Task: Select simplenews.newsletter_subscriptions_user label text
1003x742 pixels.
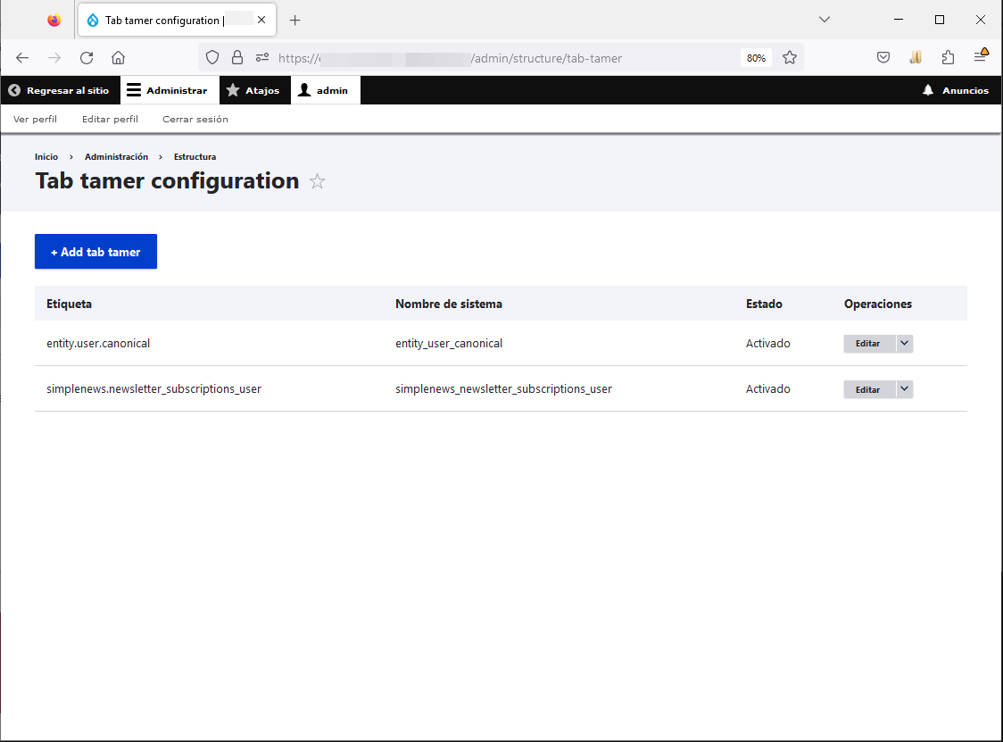Action: [x=153, y=389]
